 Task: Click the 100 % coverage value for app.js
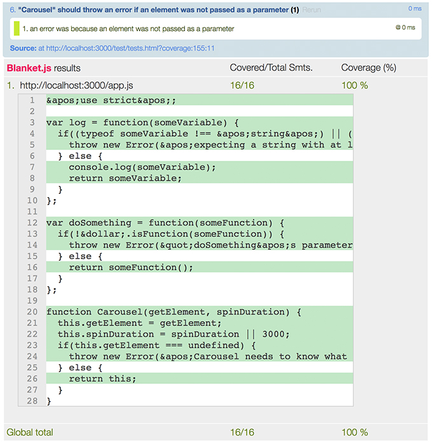coord(355,85)
